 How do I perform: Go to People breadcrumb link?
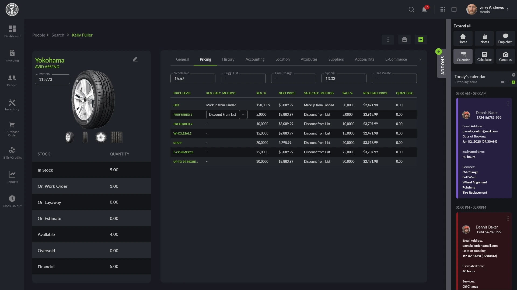(39, 35)
